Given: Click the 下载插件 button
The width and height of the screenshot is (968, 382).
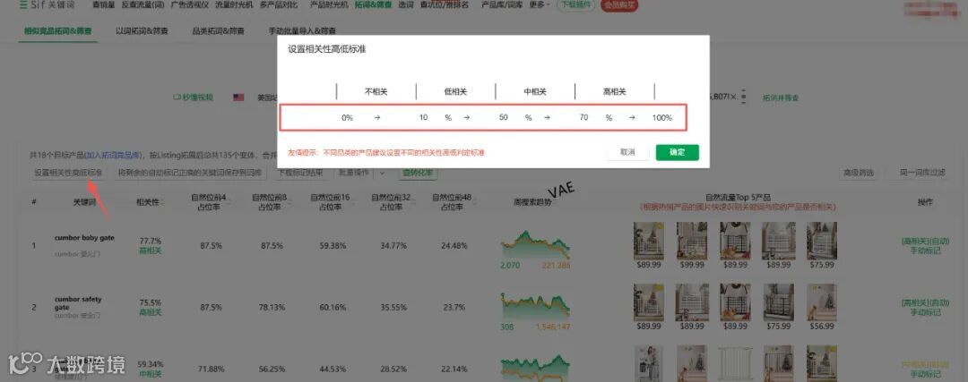Looking at the screenshot, I should (x=576, y=5).
